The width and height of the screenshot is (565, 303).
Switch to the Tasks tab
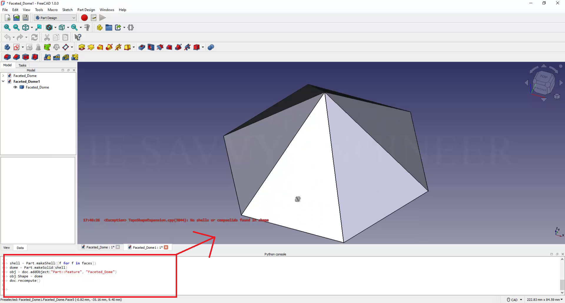[x=22, y=65]
